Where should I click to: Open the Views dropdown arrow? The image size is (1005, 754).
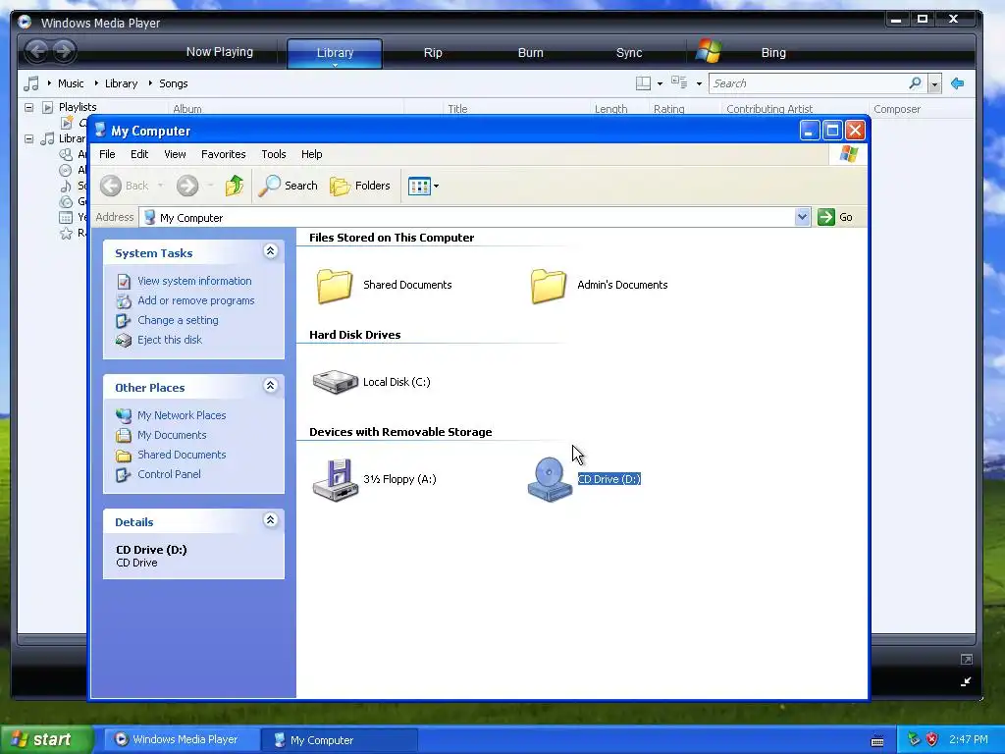pos(437,186)
